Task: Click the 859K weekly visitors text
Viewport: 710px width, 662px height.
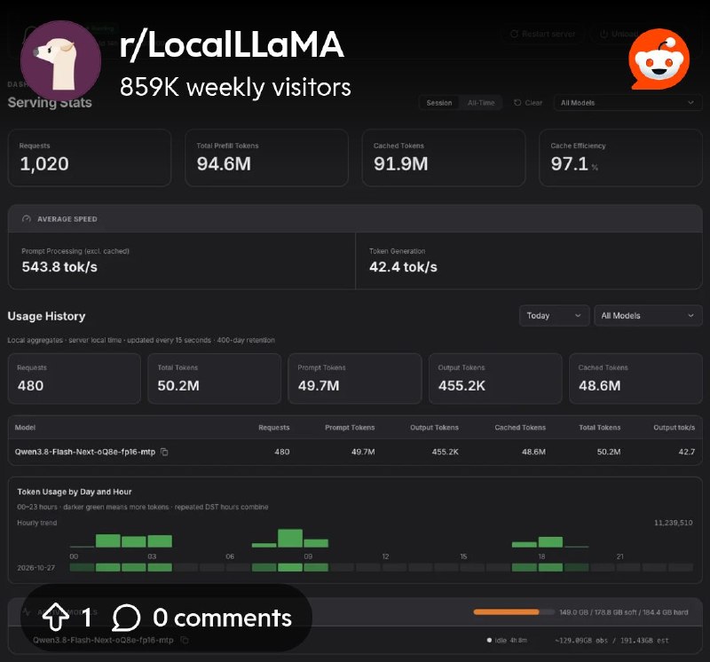Action: tap(235, 87)
